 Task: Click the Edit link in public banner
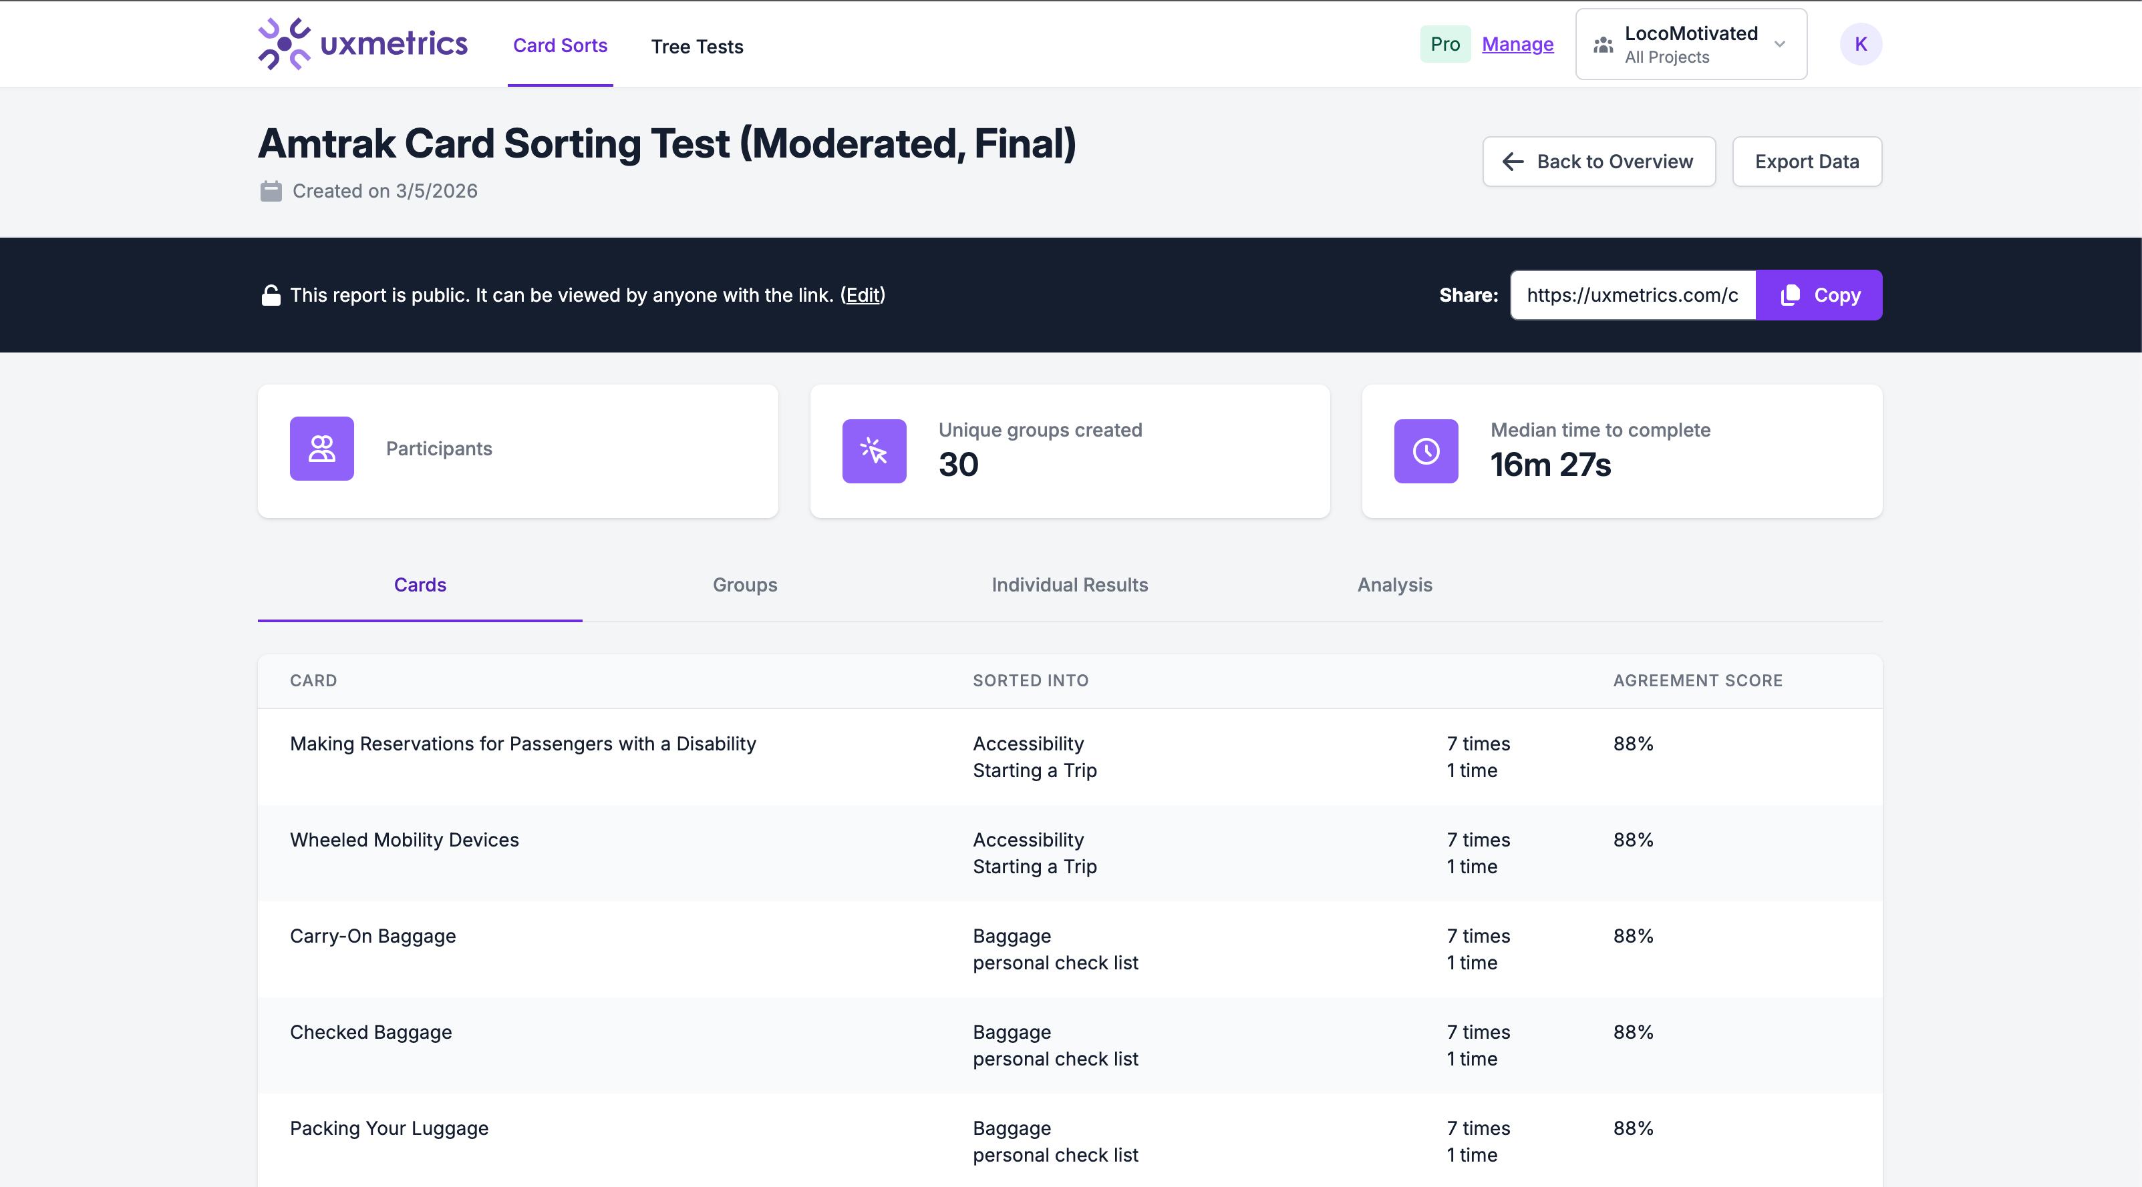863,295
